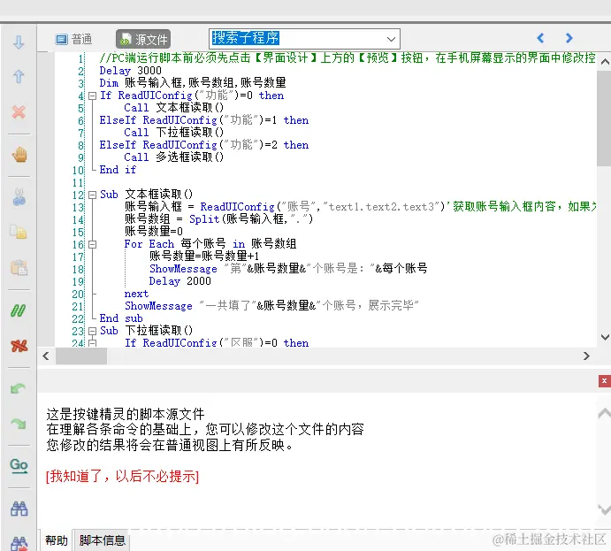The image size is (611, 551).
Task: Collapse Sub 文本框读取 at line 12
Action: click(x=92, y=195)
